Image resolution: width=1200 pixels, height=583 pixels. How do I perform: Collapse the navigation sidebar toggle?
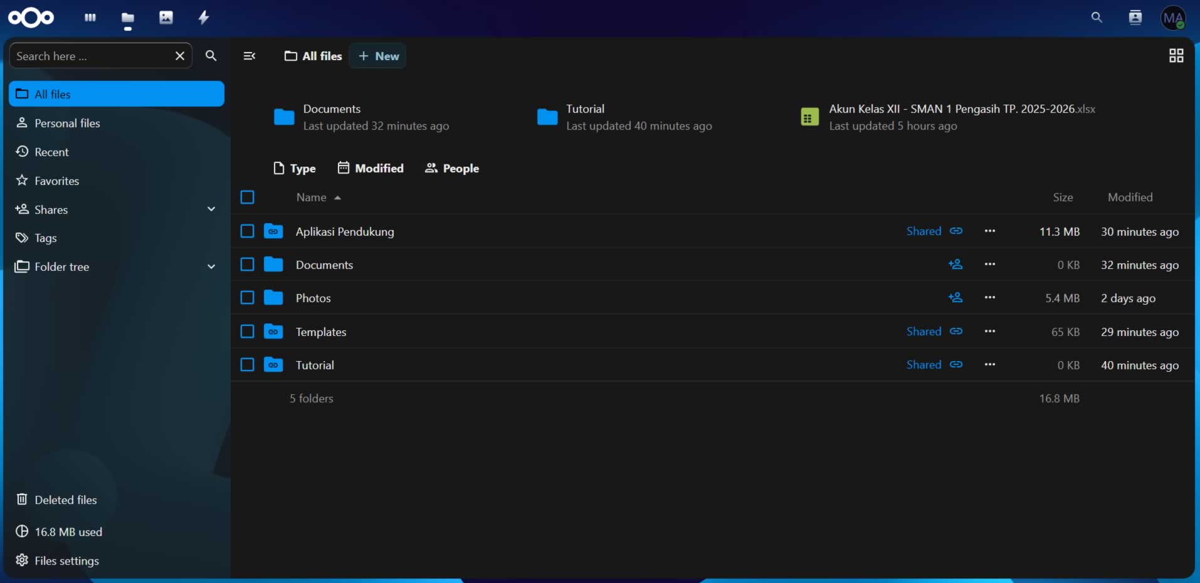click(249, 56)
